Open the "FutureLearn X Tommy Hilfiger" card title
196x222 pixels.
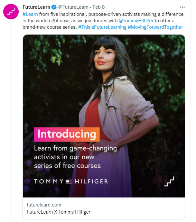(58, 212)
